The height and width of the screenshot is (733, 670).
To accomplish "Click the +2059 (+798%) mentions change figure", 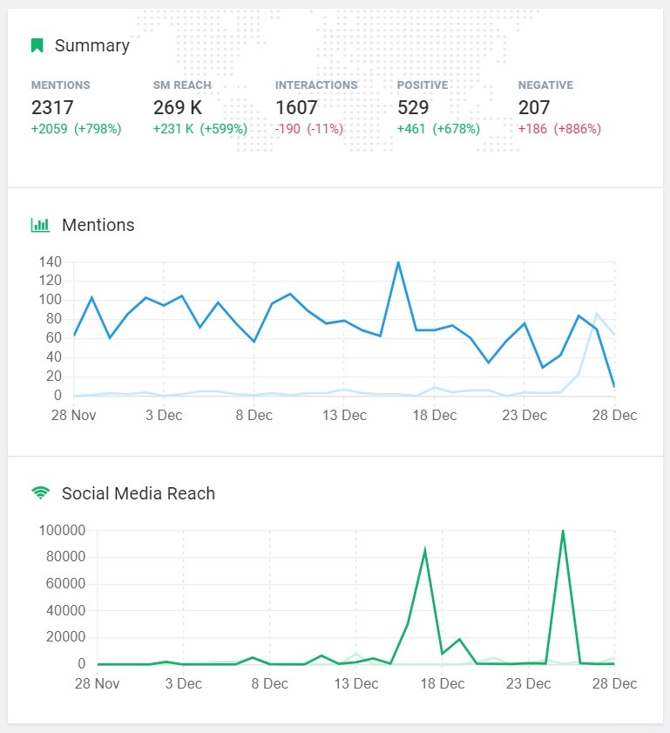I will [x=76, y=129].
